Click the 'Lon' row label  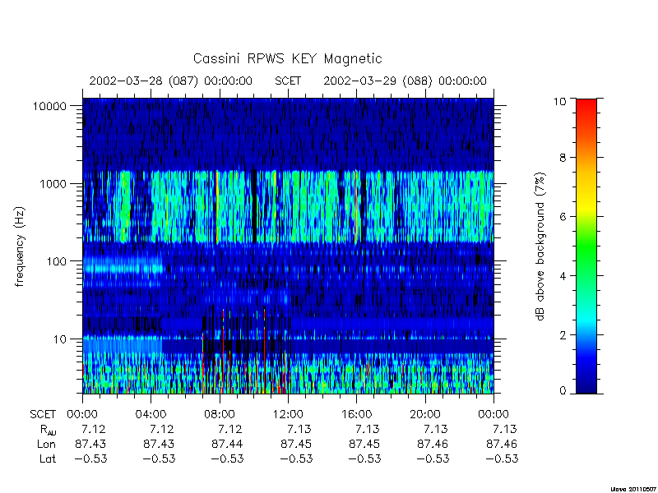coord(46,444)
